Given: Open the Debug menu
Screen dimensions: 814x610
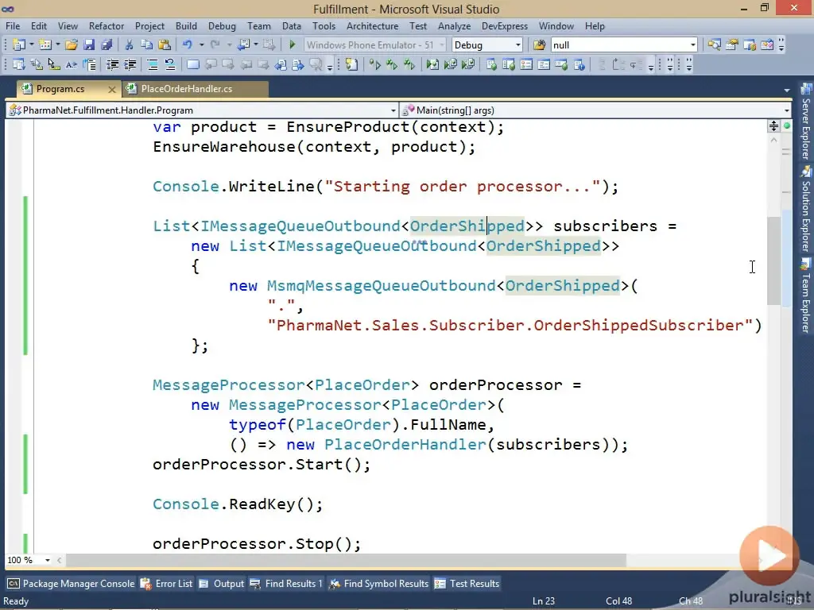Looking at the screenshot, I should point(223,26).
